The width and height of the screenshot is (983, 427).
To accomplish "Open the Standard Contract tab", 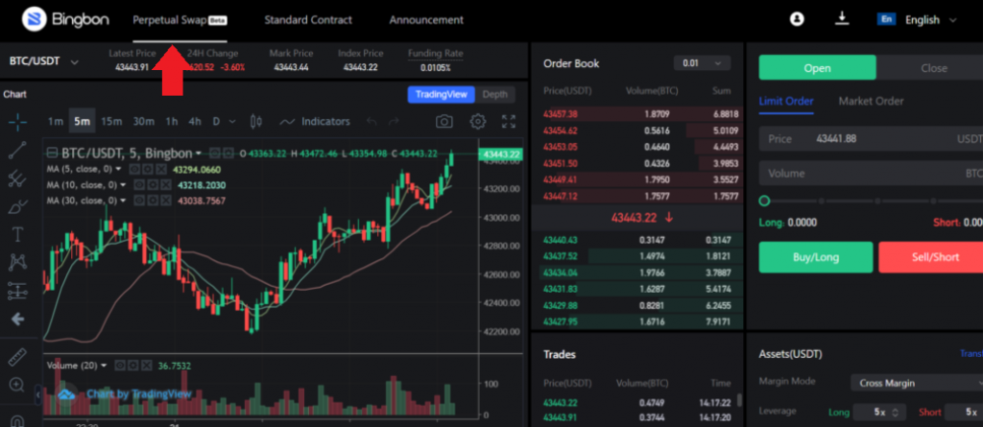I will point(308,19).
